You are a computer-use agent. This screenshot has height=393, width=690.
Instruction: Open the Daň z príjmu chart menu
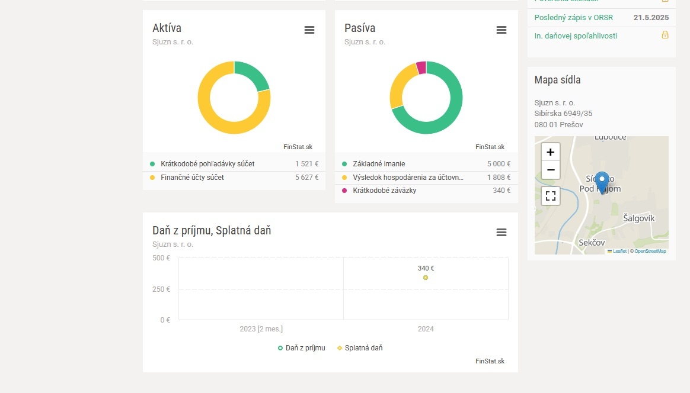pos(501,233)
